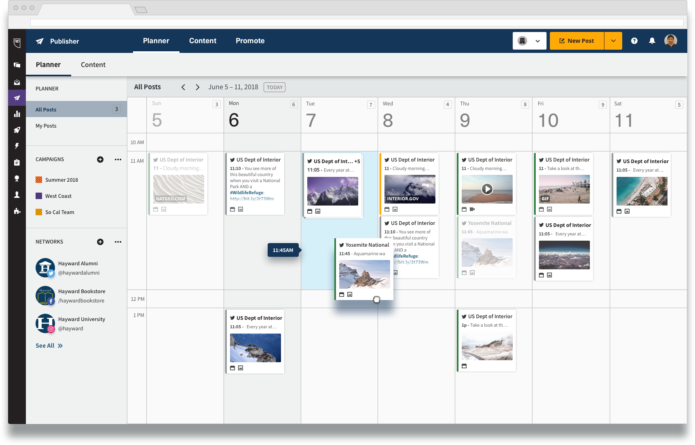Expand the New Post dropdown arrow

(x=613, y=41)
